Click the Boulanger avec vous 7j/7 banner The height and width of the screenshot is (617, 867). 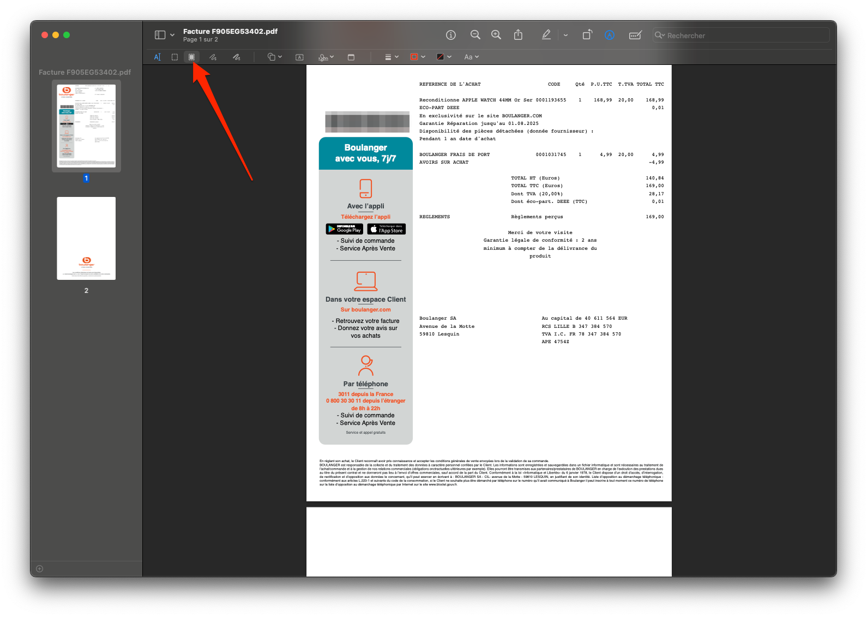[366, 153]
